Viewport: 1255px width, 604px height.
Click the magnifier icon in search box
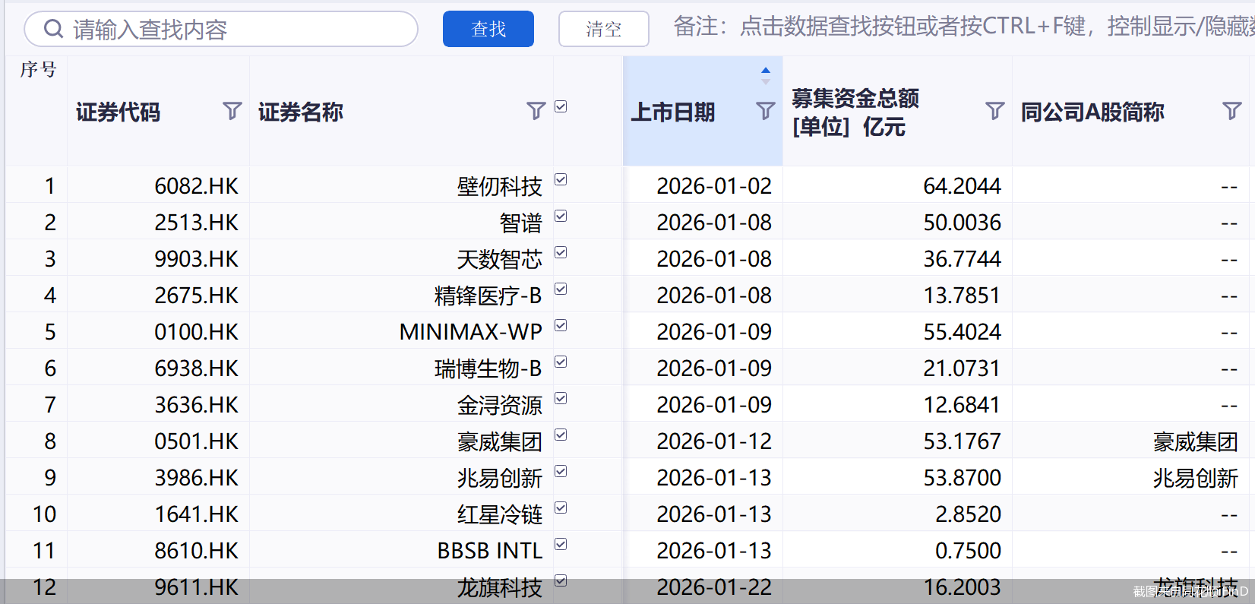pyautogui.click(x=53, y=29)
